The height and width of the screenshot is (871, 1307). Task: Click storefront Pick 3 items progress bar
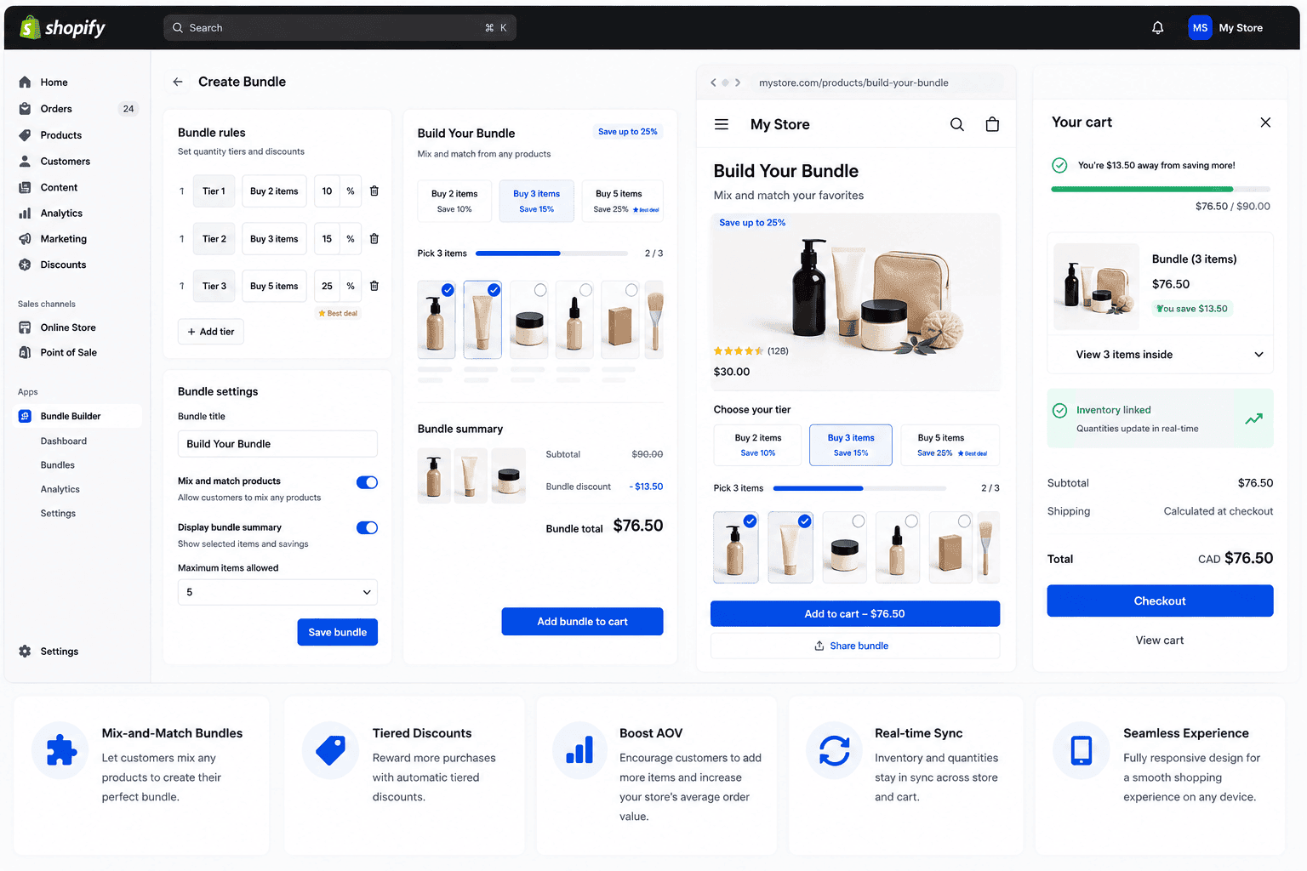(x=859, y=488)
